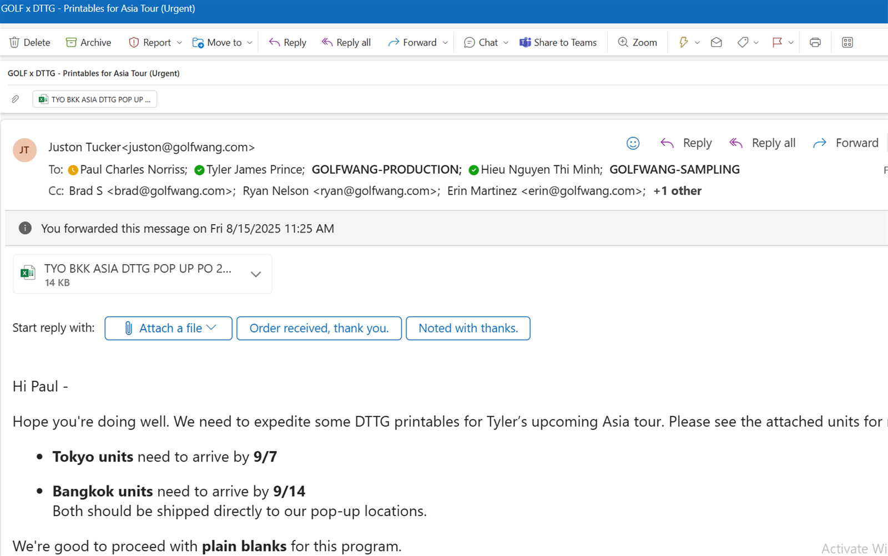The image size is (888, 556).
Task: Expand the Report dropdown arrow
Action: (x=179, y=43)
